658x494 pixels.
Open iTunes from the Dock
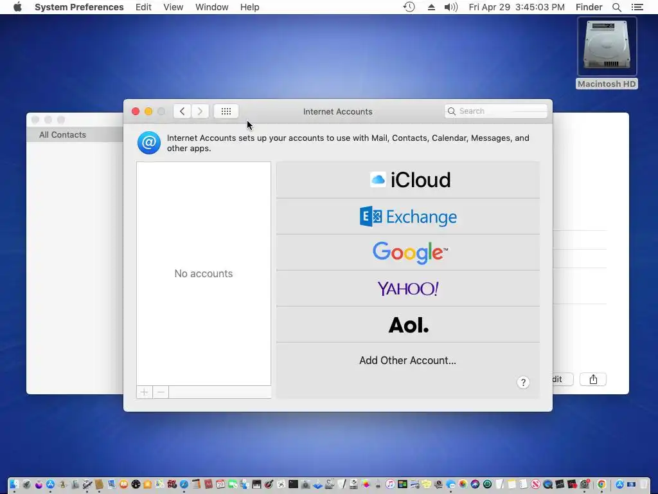(390, 484)
